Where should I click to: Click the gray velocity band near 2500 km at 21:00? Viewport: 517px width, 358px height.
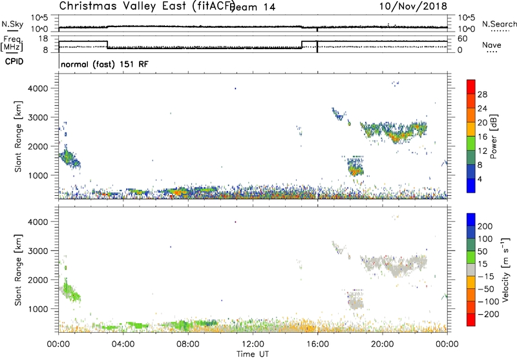click(x=396, y=266)
